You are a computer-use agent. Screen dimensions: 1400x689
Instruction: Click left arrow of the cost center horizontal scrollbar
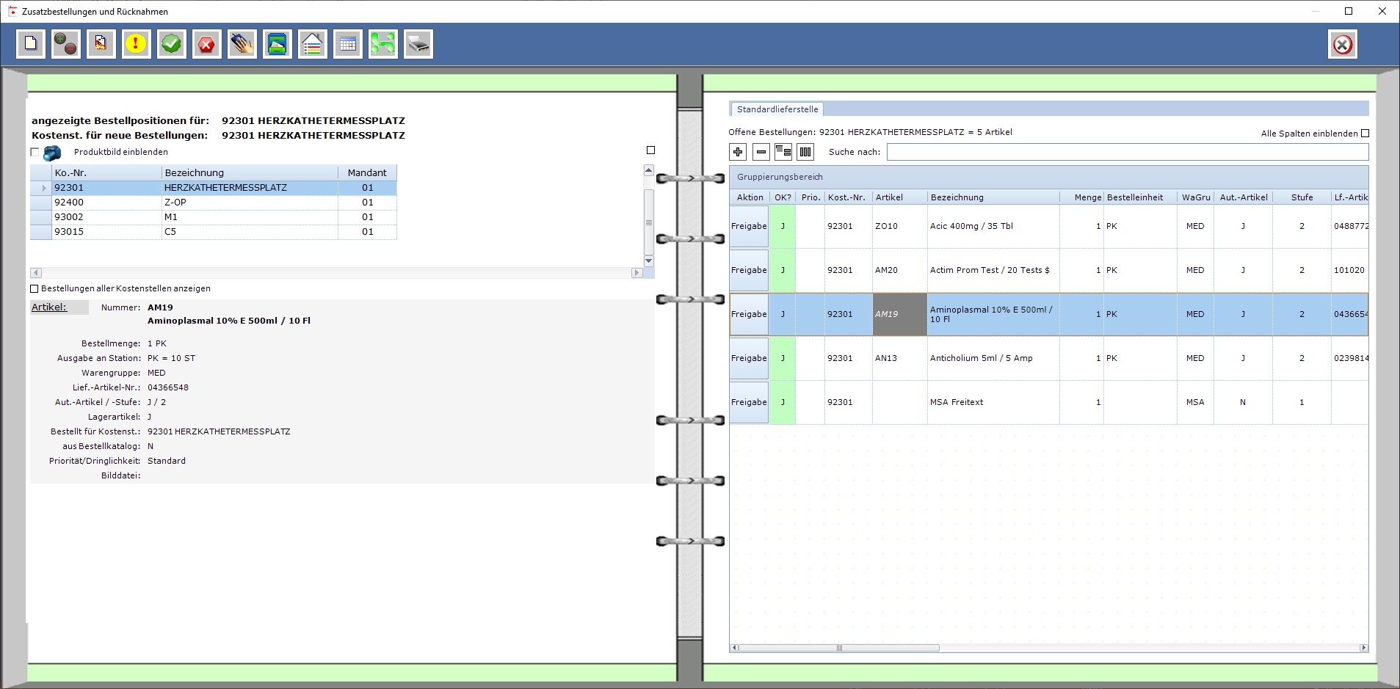[x=36, y=273]
